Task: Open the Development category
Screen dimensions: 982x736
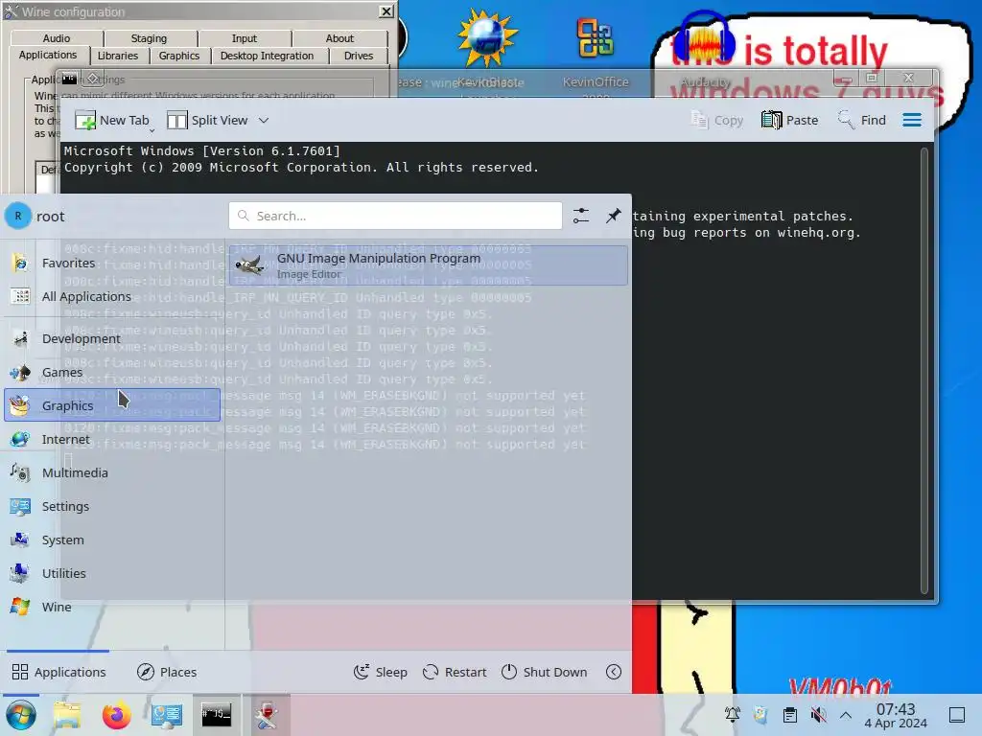Action: tap(113, 338)
